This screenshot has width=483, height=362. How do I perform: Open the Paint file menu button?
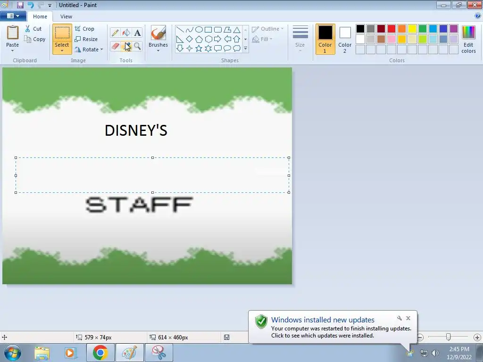(13, 16)
